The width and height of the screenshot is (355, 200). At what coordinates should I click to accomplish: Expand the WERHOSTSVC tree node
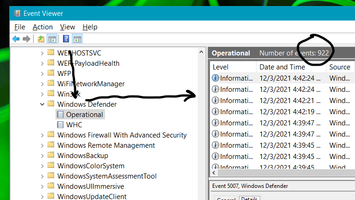tap(42, 54)
